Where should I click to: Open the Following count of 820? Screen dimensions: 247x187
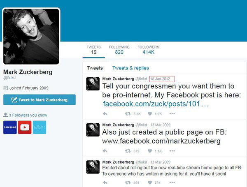tap(119, 50)
